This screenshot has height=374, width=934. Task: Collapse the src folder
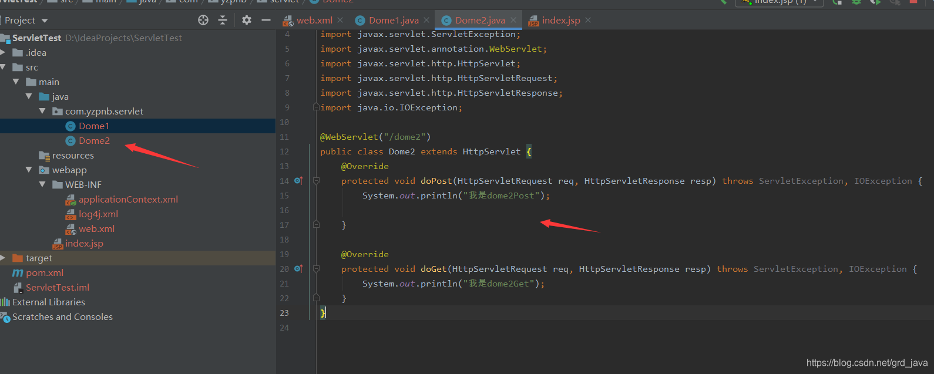click(3, 67)
